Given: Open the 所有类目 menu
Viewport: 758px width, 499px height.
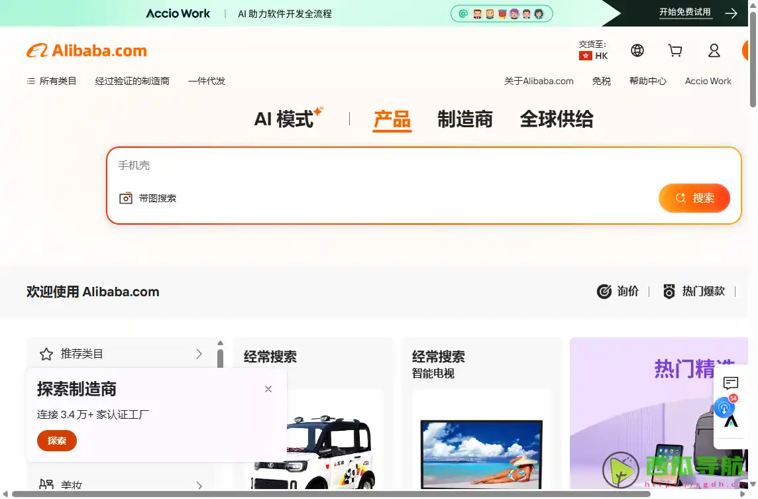Looking at the screenshot, I should tap(52, 81).
